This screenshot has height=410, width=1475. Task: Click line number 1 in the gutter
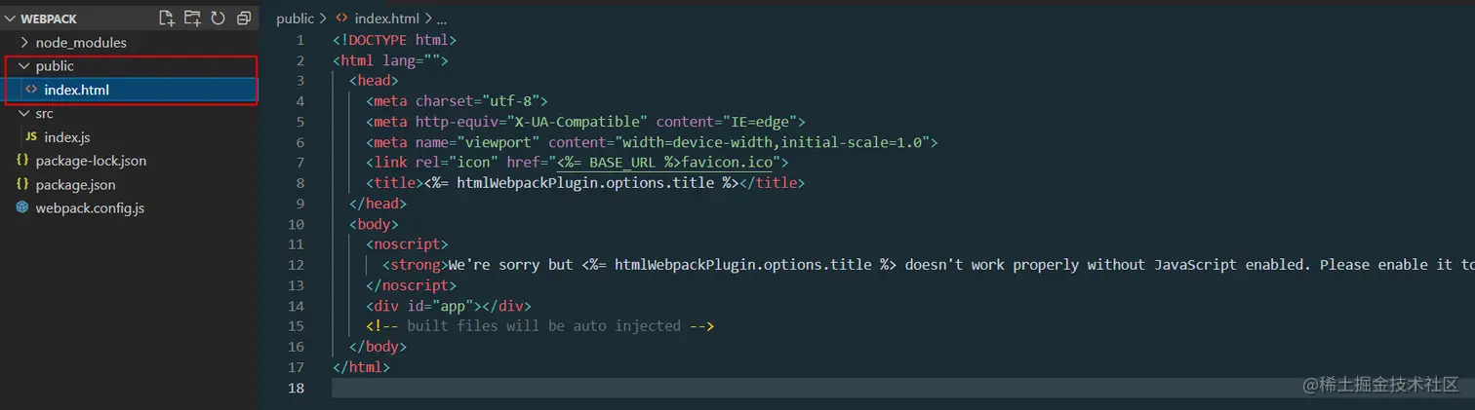click(300, 40)
